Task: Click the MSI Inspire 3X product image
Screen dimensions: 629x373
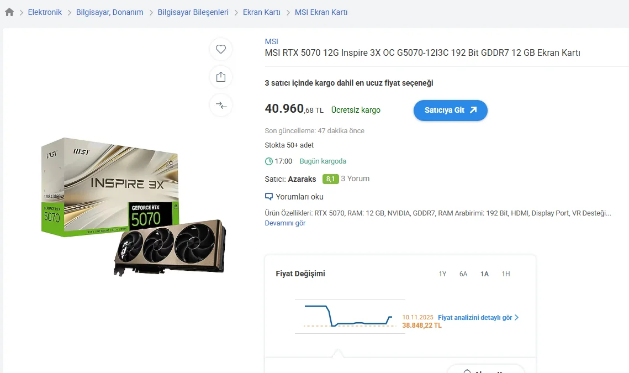Action: pyautogui.click(x=133, y=206)
